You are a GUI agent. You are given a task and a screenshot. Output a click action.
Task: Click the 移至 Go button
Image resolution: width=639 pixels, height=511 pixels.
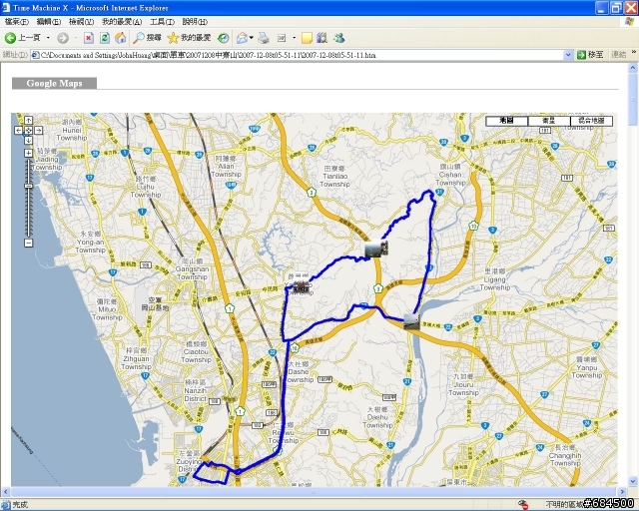pos(590,55)
